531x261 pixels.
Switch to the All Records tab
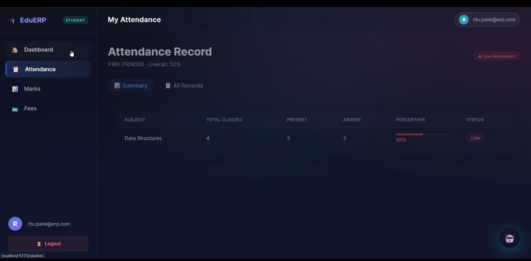184,86
